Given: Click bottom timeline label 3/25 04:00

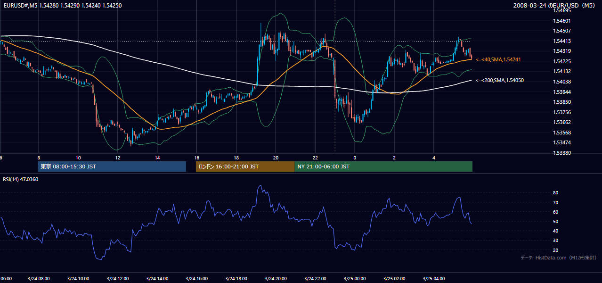Looking at the screenshot, I should (434, 279).
